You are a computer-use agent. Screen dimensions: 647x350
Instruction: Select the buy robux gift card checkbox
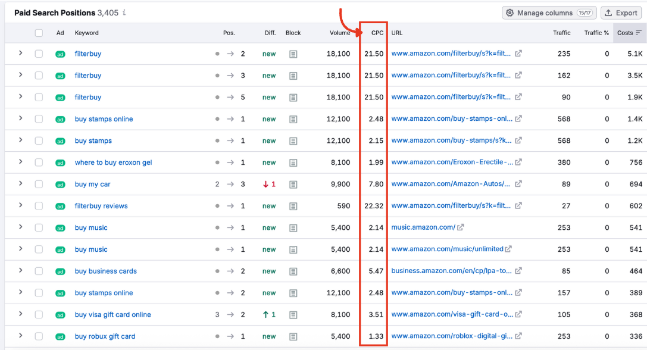tap(39, 336)
